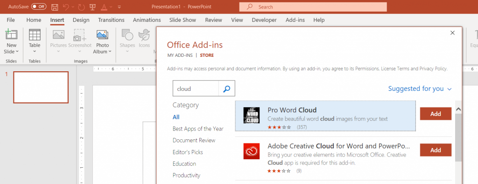Add the Pro Word Cloud add-in
478x184 pixels.
[436, 114]
